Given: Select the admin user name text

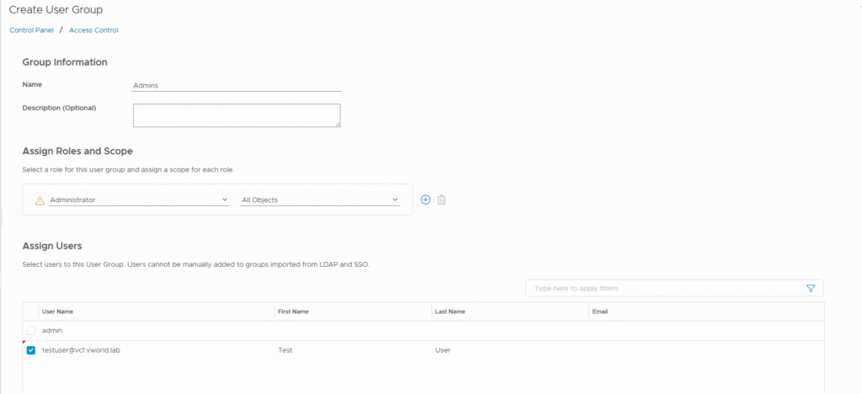Looking at the screenshot, I should pos(53,330).
